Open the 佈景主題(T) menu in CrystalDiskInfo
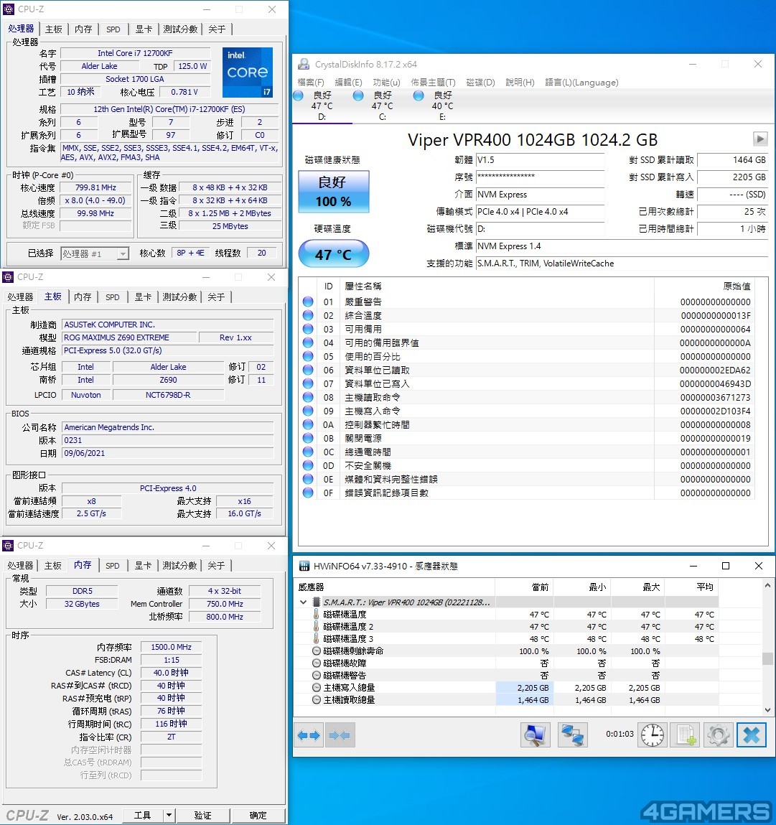 pyautogui.click(x=433, y=83)
